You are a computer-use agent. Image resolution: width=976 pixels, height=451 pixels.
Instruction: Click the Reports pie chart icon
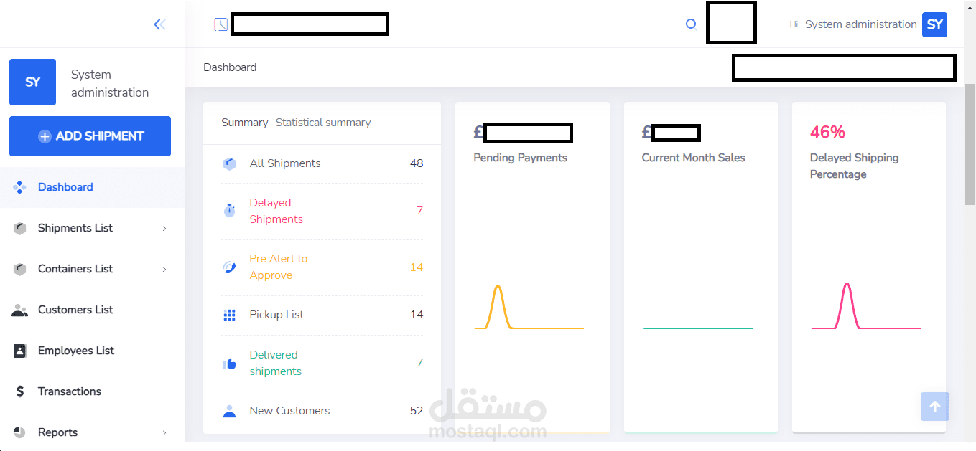click(20, 432)
